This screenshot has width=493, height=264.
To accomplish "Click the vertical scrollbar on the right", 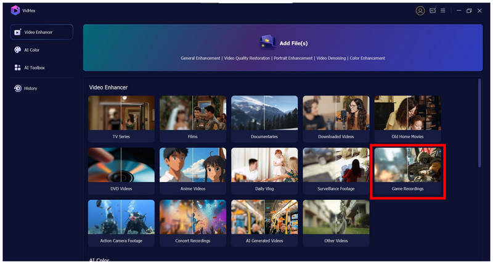I will click(479, 123).
